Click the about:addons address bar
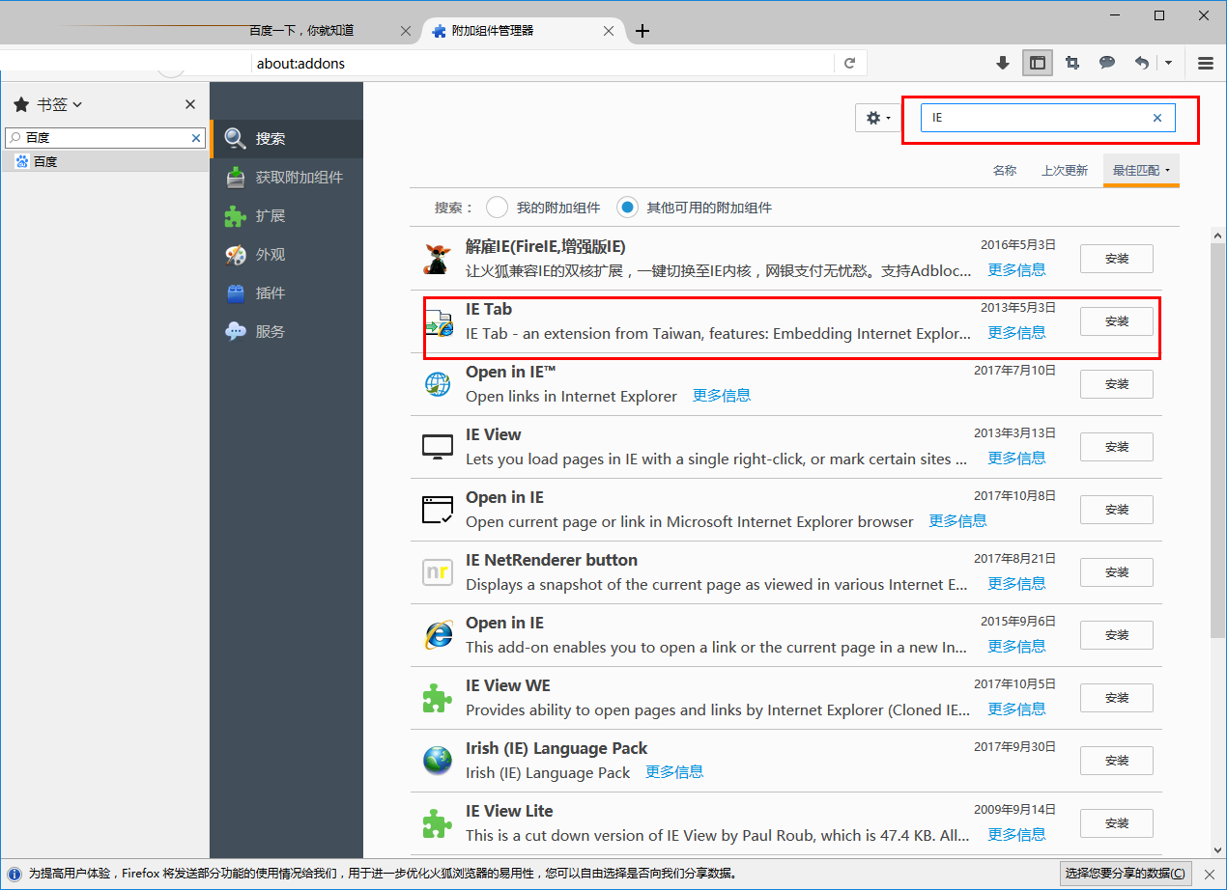 541,64
